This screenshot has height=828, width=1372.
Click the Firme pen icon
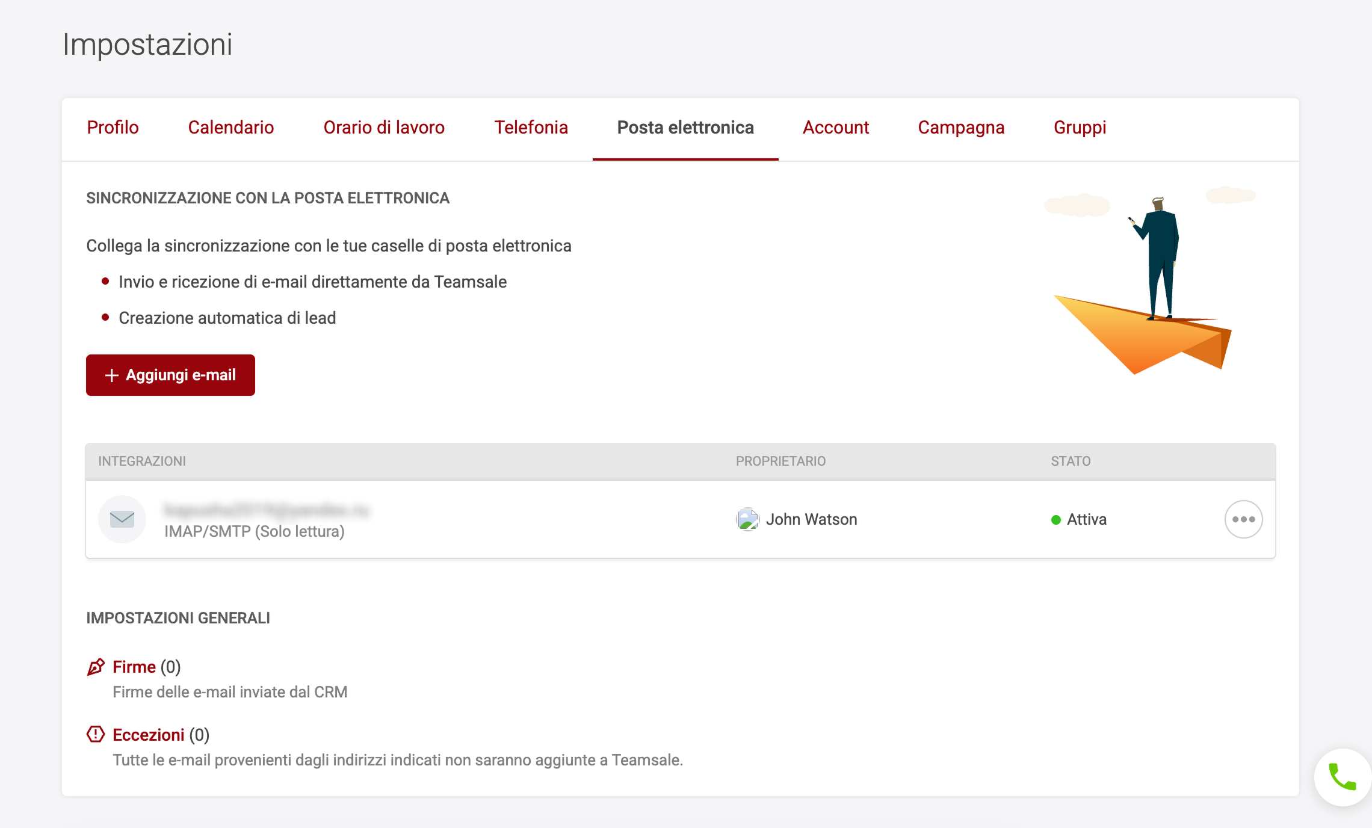coord(96,667)
